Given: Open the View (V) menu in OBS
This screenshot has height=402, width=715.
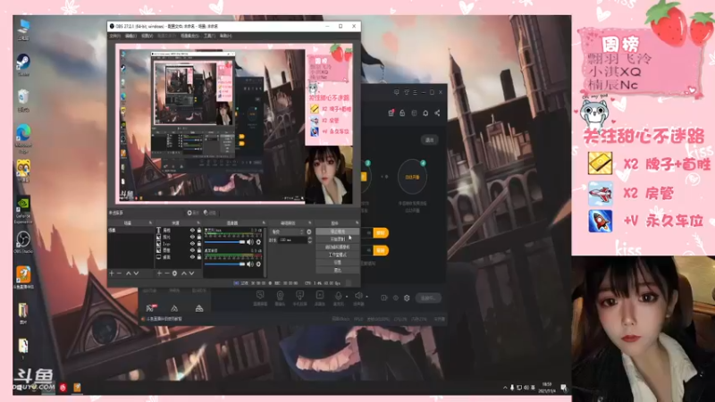Looking at the screenshot, I should coord(147,36).
